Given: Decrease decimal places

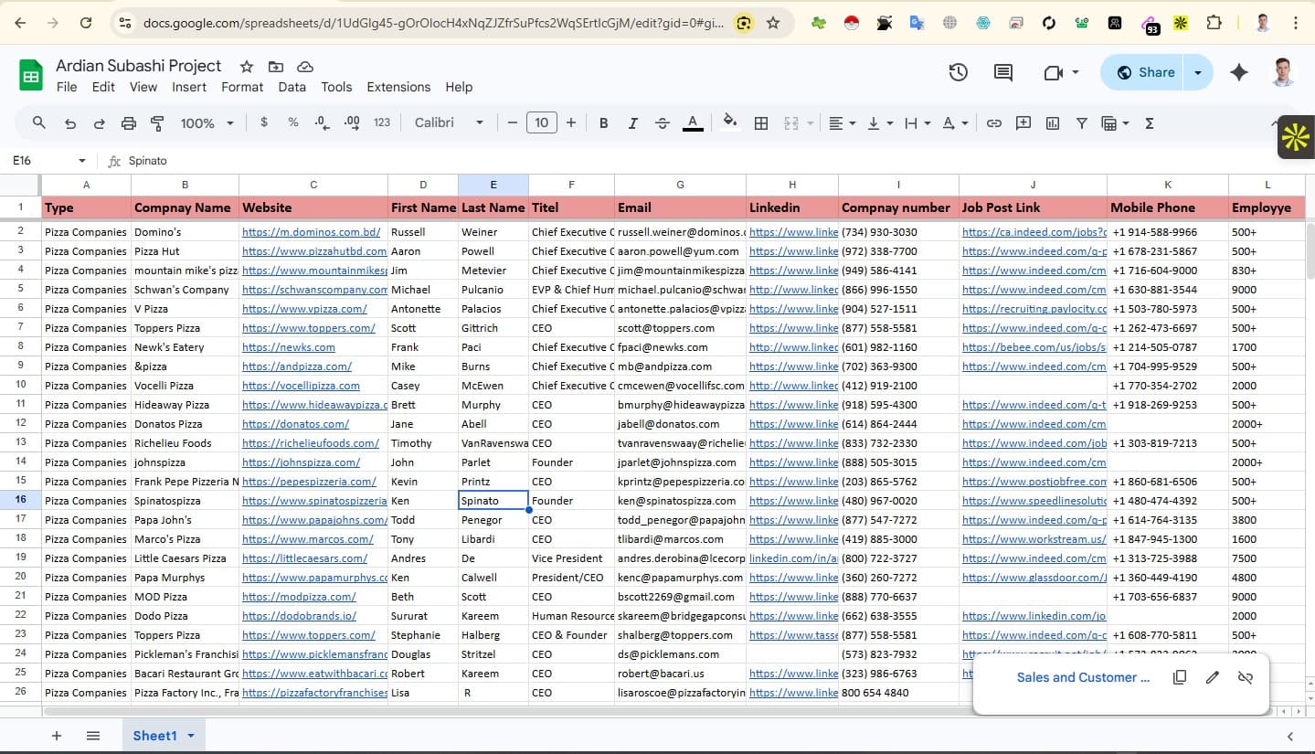Looking at the screenshot, I should [x=322, y=122].
